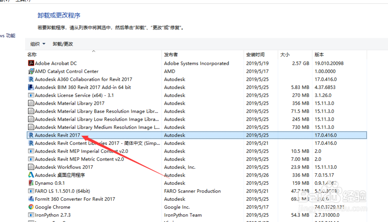Click publisher IronPython Team

tap(183, 215)
